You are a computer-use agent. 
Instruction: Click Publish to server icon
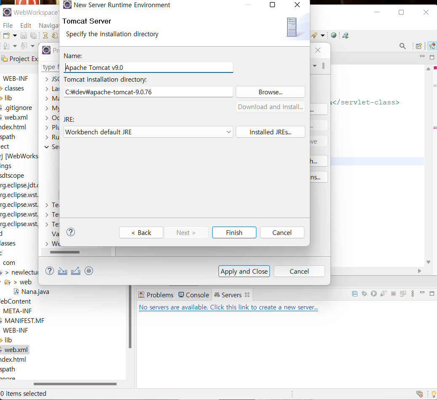point(403,293)
